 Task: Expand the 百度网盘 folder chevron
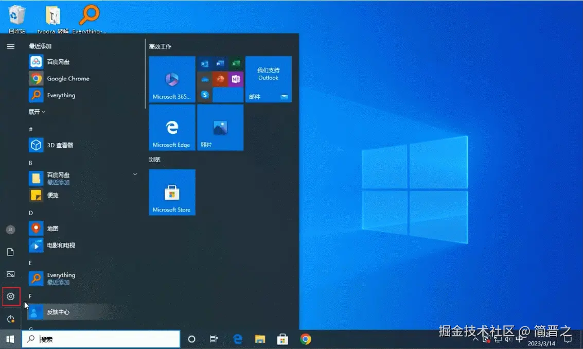click(135, 174)
